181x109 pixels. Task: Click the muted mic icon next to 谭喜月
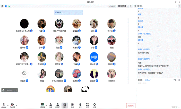click(x=79, y=48)
